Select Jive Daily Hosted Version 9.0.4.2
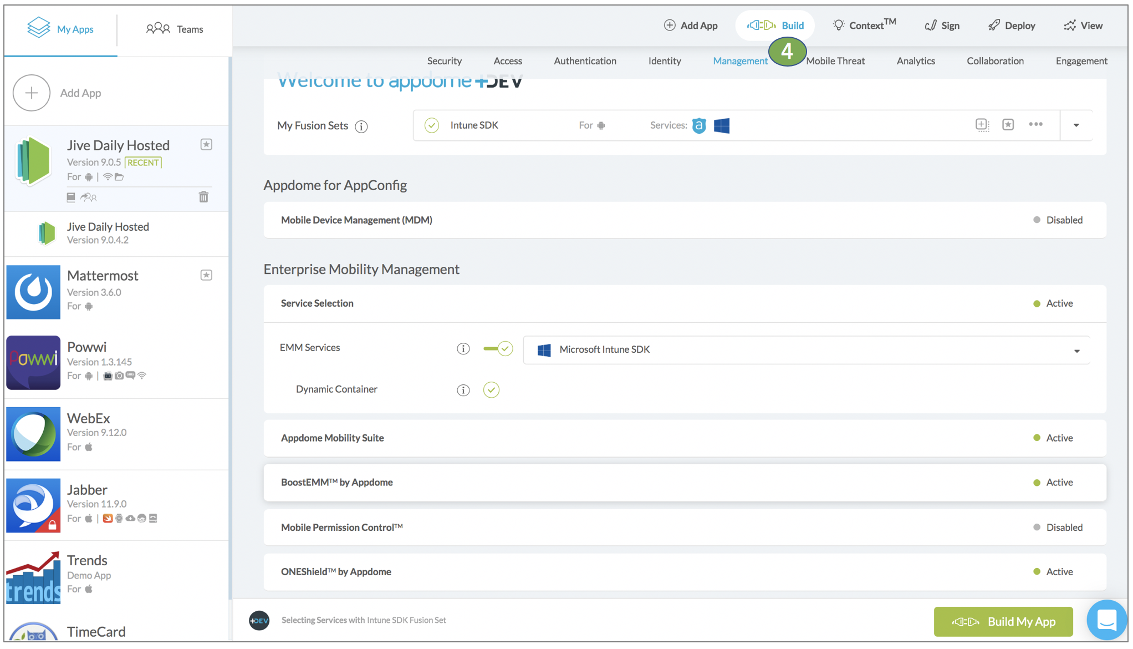This screenshot has height=649, width=1133. pyautogui.click(x=116, y=234)
